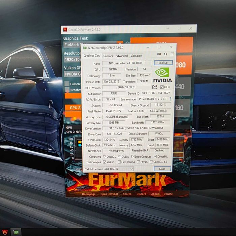This screenshot has height=236, width=236.
Task: Minimize the GPU-Z window
Action: [x=148, y=47]
